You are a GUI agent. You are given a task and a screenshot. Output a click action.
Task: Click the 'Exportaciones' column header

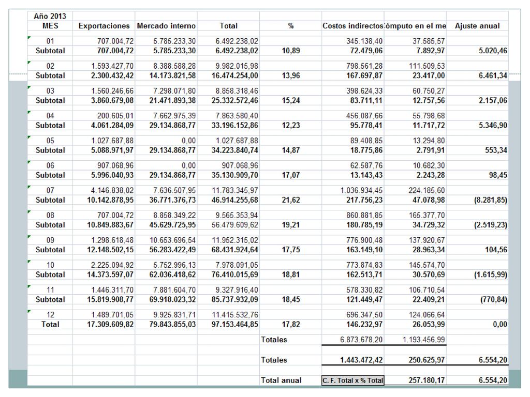[x=104, y=26]
